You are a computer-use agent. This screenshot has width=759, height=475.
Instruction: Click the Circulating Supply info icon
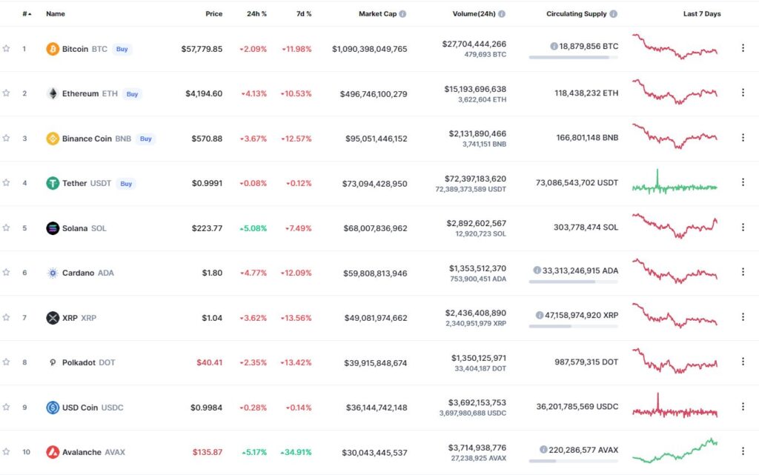[x=613, y=14]
